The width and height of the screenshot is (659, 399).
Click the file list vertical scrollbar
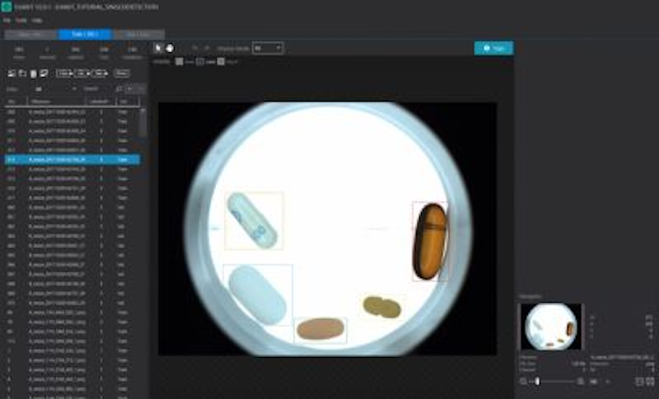pos(143,123)
